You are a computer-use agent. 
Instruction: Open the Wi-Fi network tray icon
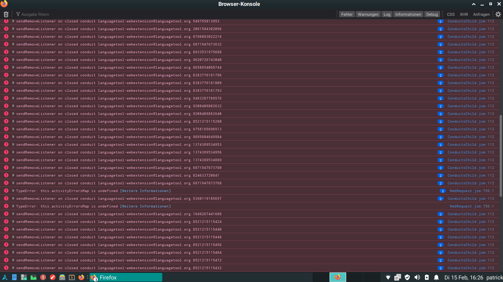tap(388, 278)
